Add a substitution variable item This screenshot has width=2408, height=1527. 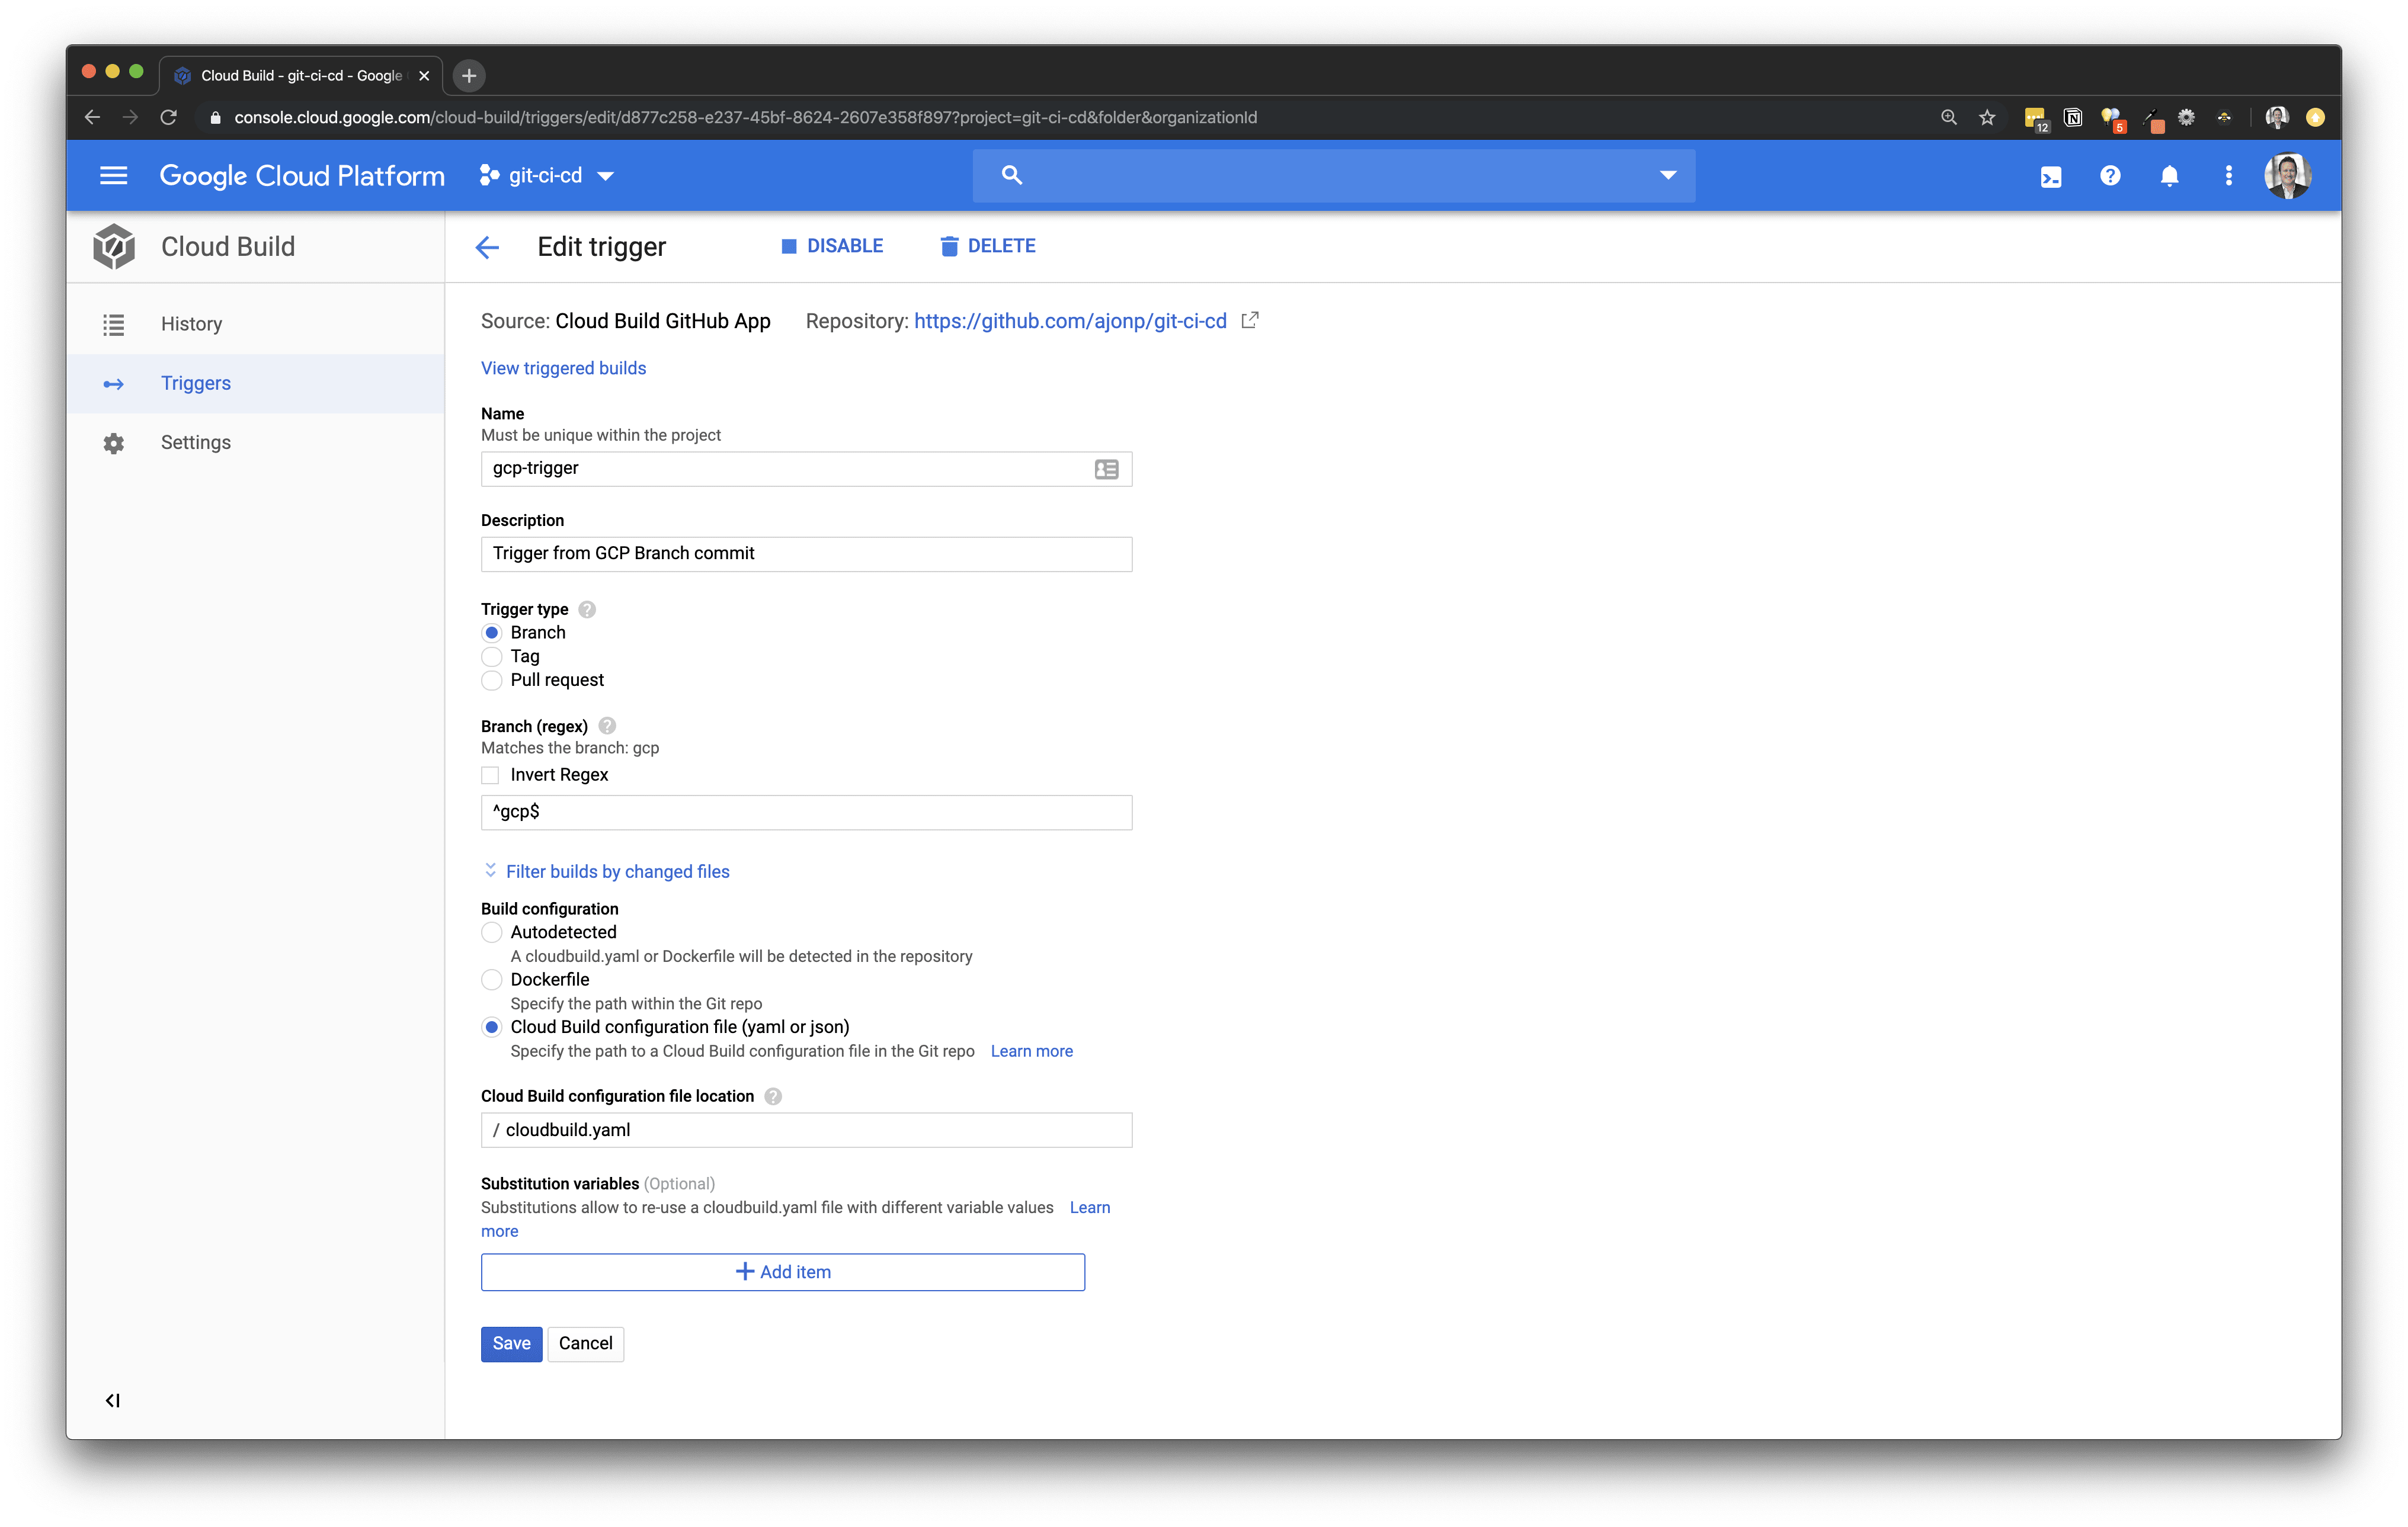782,1272
